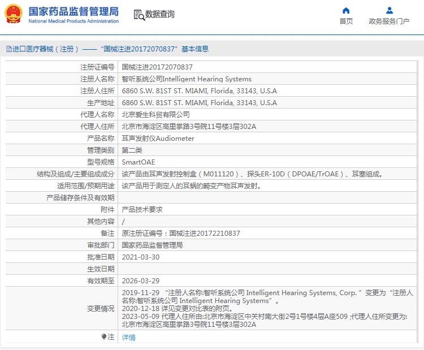Open 数据查询 via its search icon

[x=139, y=15]
